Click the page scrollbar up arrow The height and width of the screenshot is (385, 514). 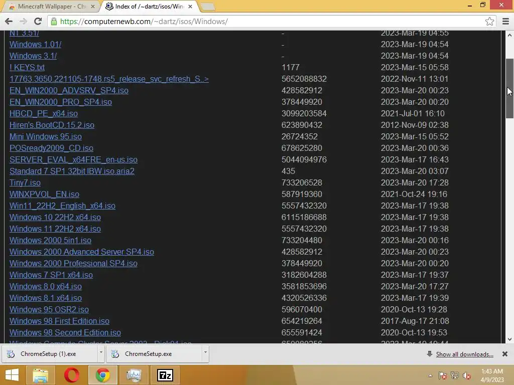509,35
